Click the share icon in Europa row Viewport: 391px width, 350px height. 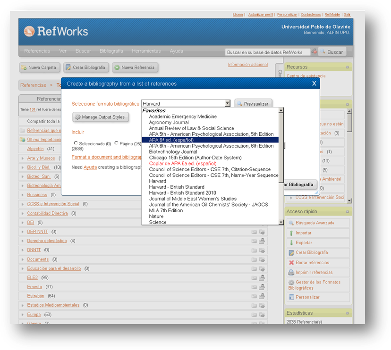click(x=262, y=315)
